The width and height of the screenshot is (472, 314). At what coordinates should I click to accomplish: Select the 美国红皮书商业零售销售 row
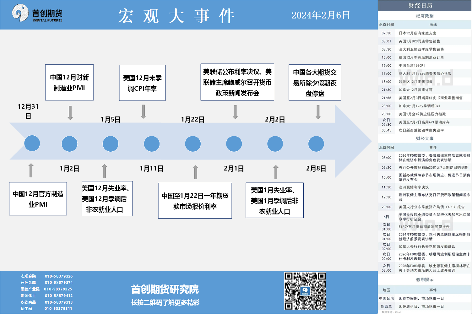(425, 98)
